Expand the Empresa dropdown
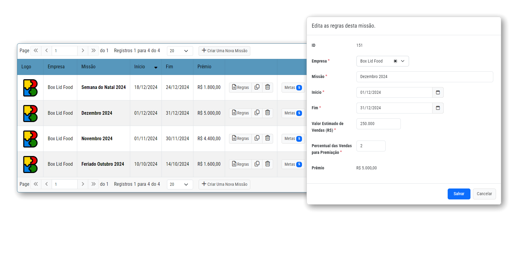 403,61
